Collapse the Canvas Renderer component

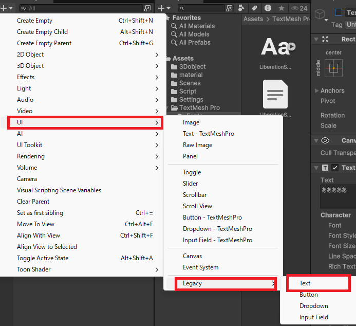click(316, 140)
